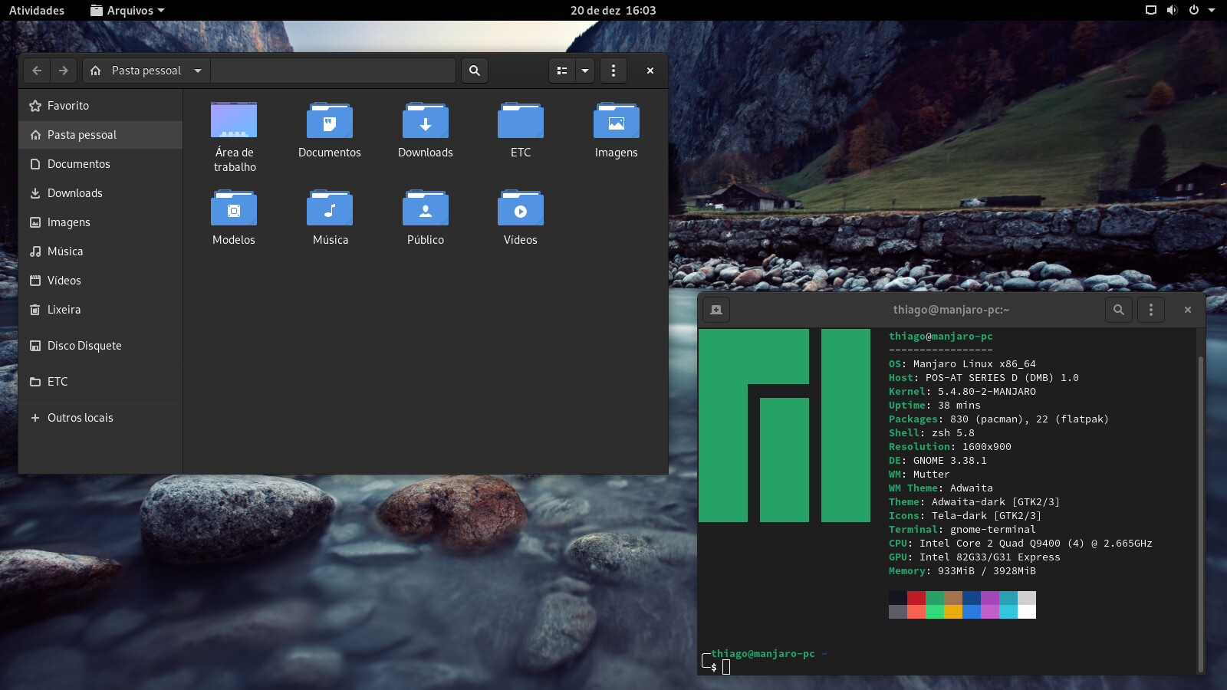
Task: Open the view options dropdown arrow
Action: (x=585, y=71)
